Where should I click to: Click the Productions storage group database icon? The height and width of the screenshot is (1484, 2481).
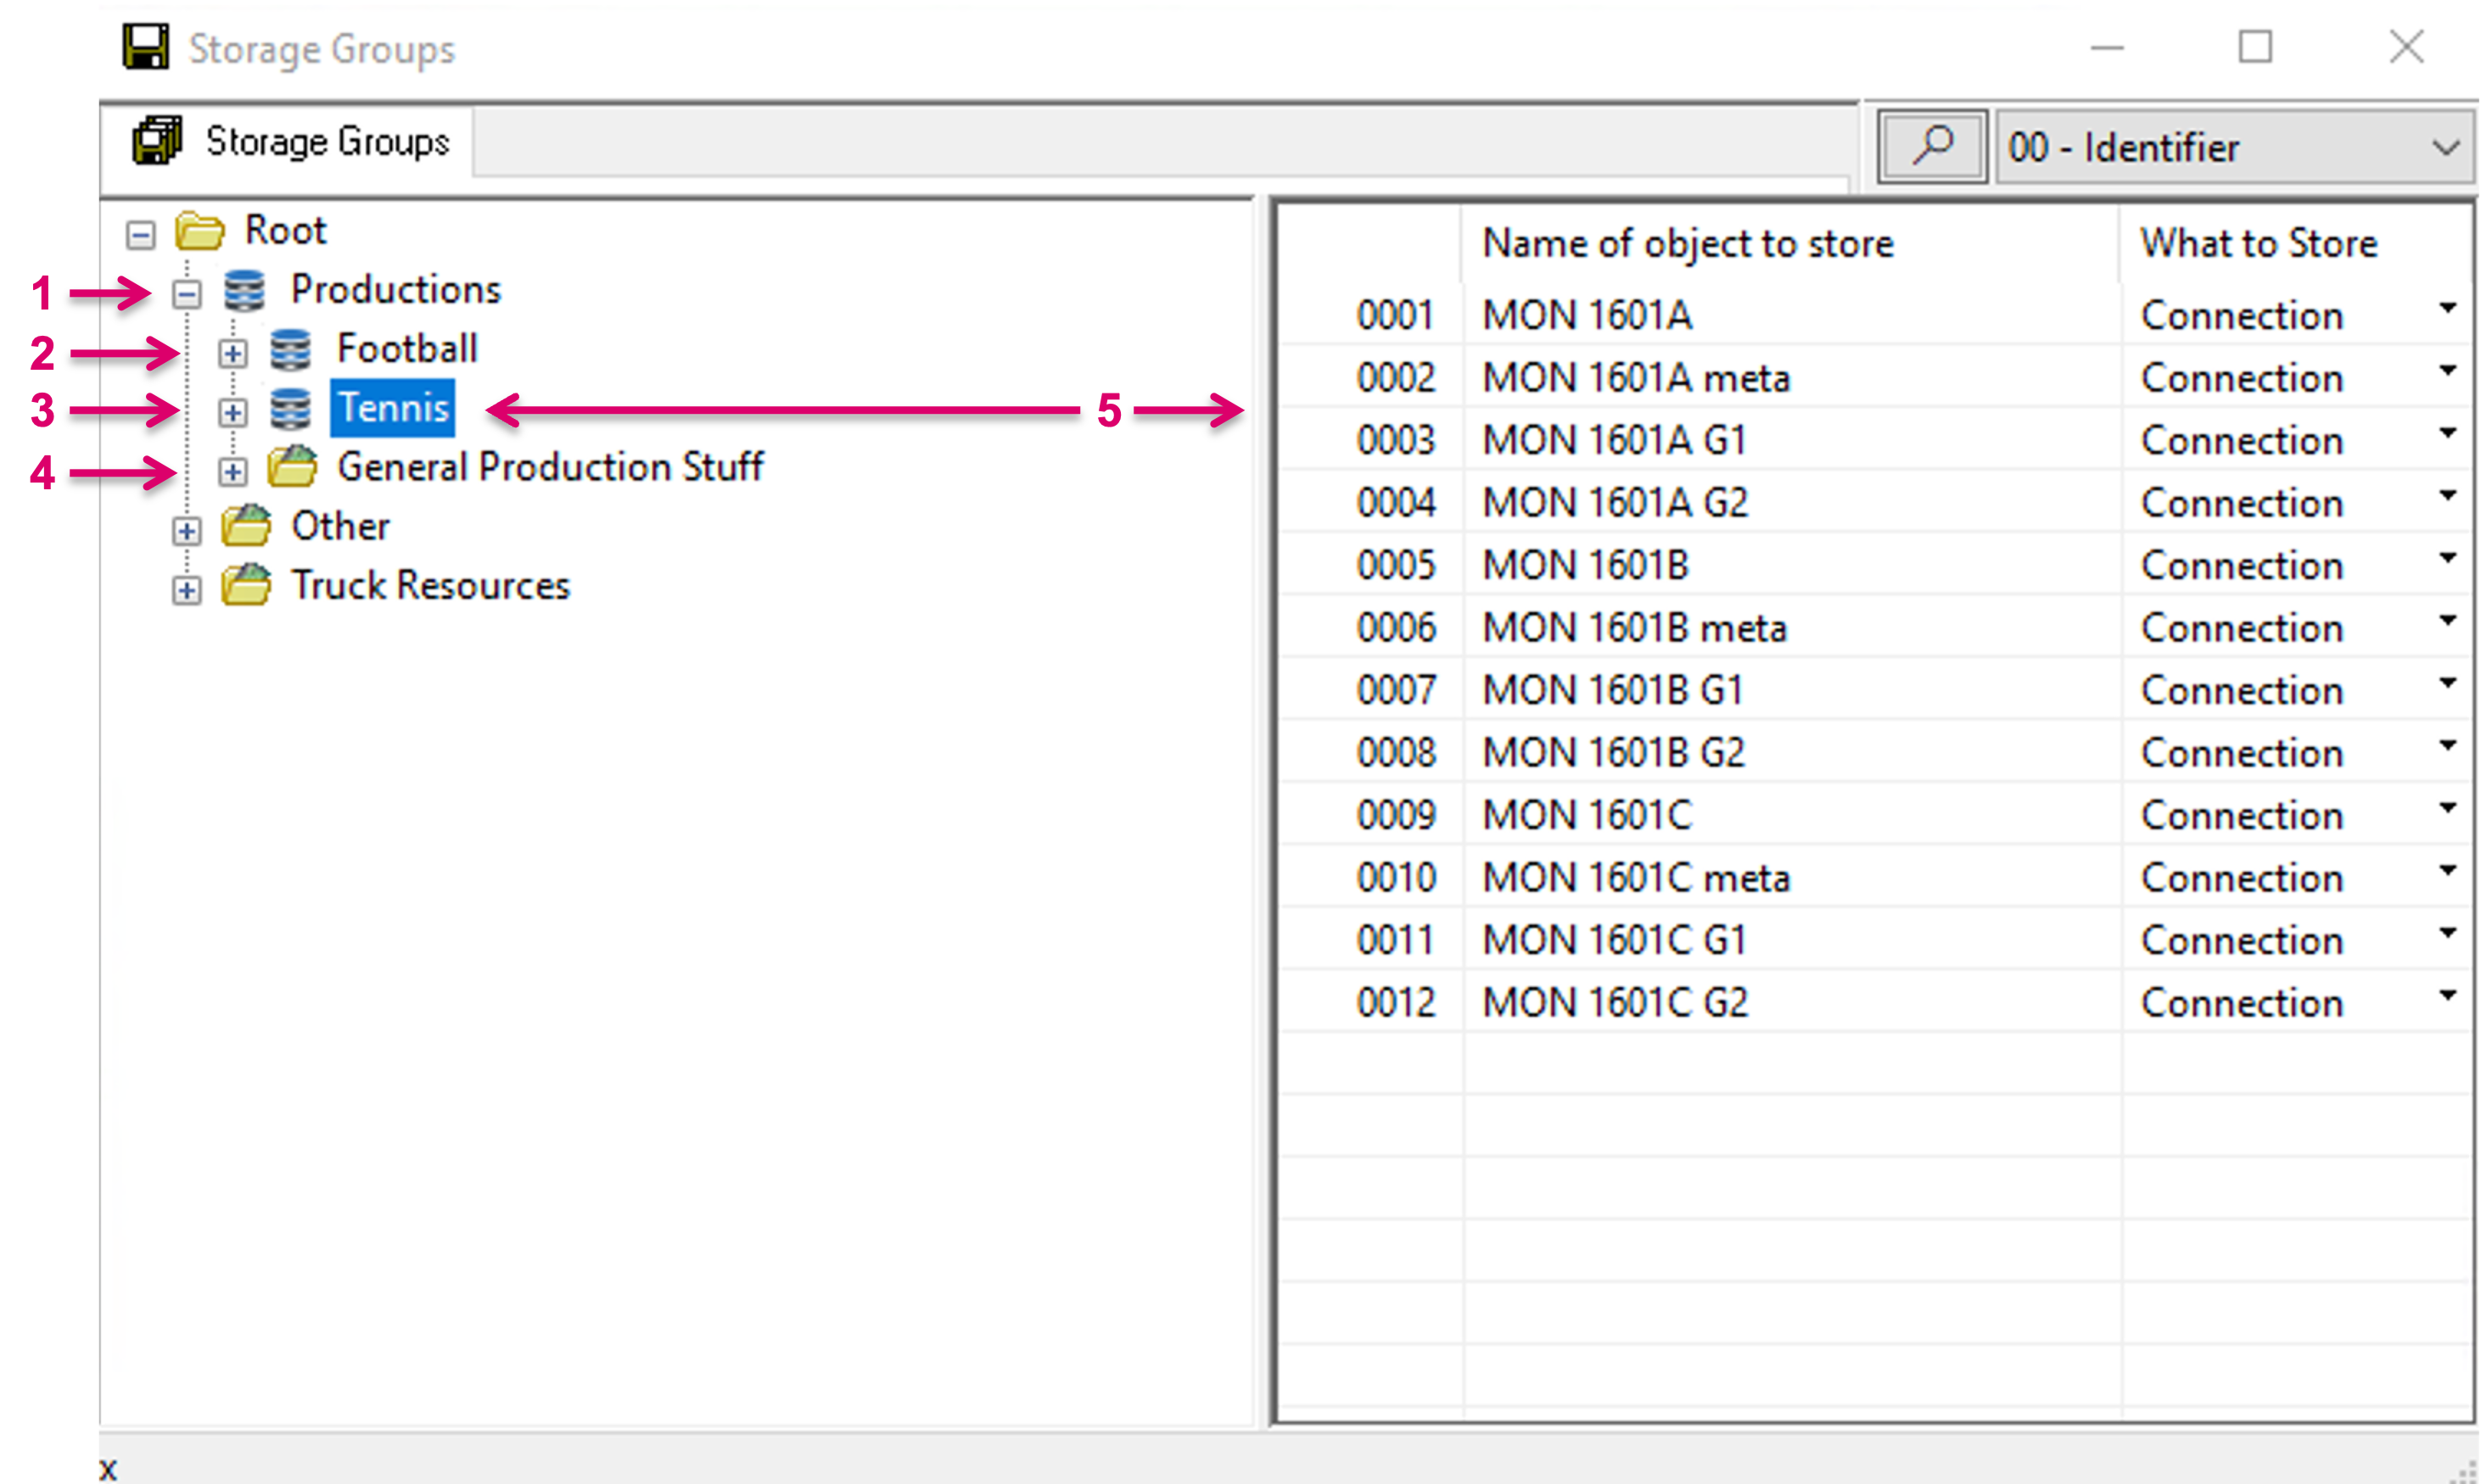(x=244, y=290)
